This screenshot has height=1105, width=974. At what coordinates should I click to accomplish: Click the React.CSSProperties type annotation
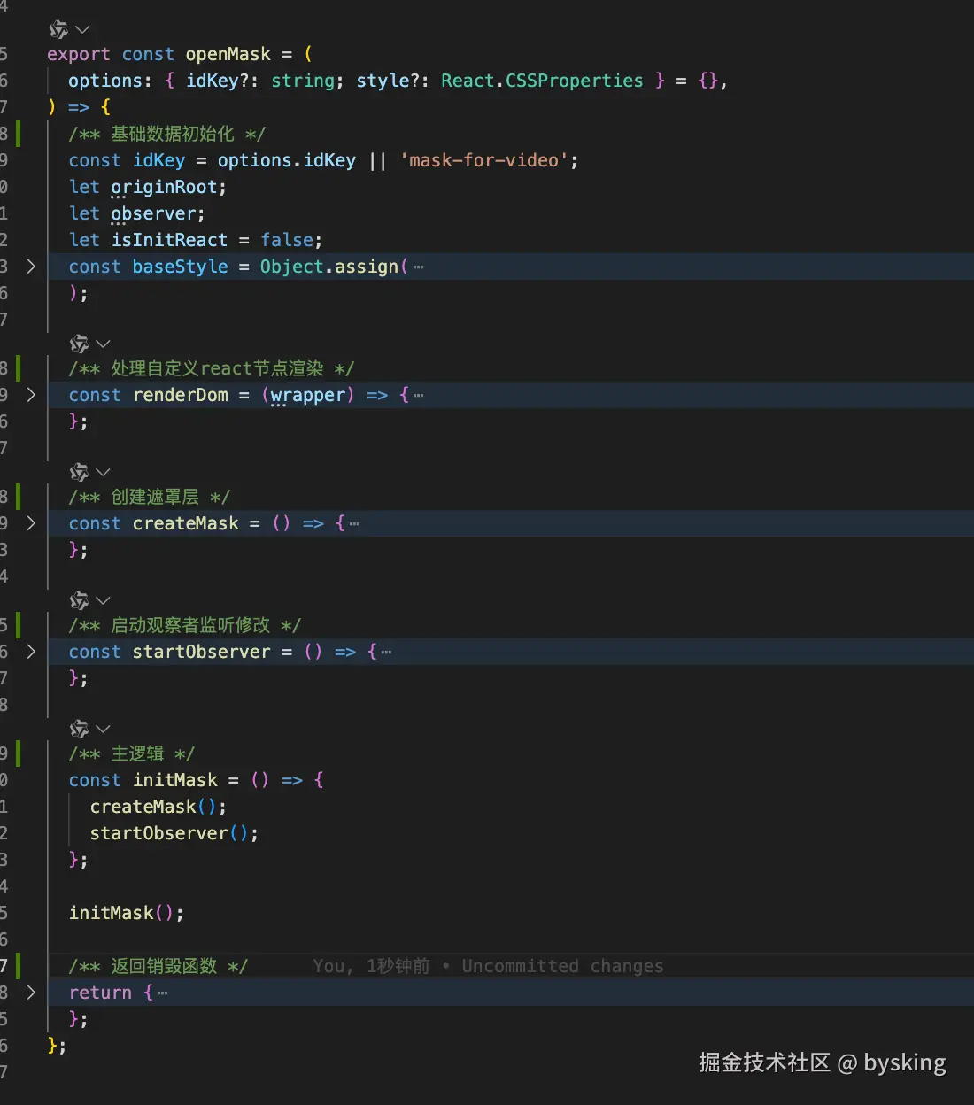click(542, 81)
